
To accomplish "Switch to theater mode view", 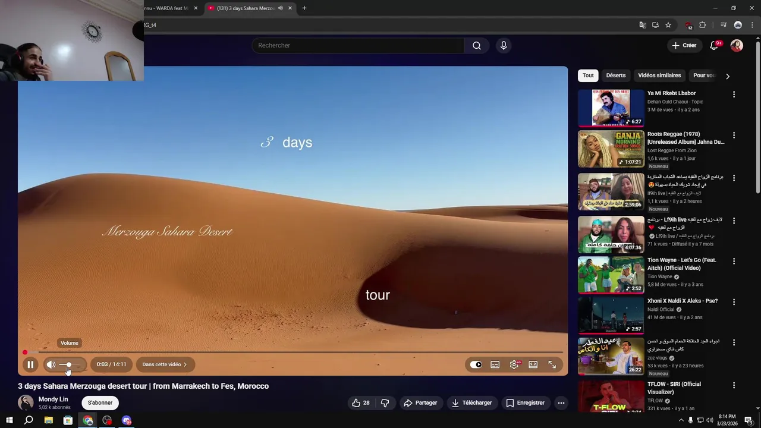I will click(533, 364).
